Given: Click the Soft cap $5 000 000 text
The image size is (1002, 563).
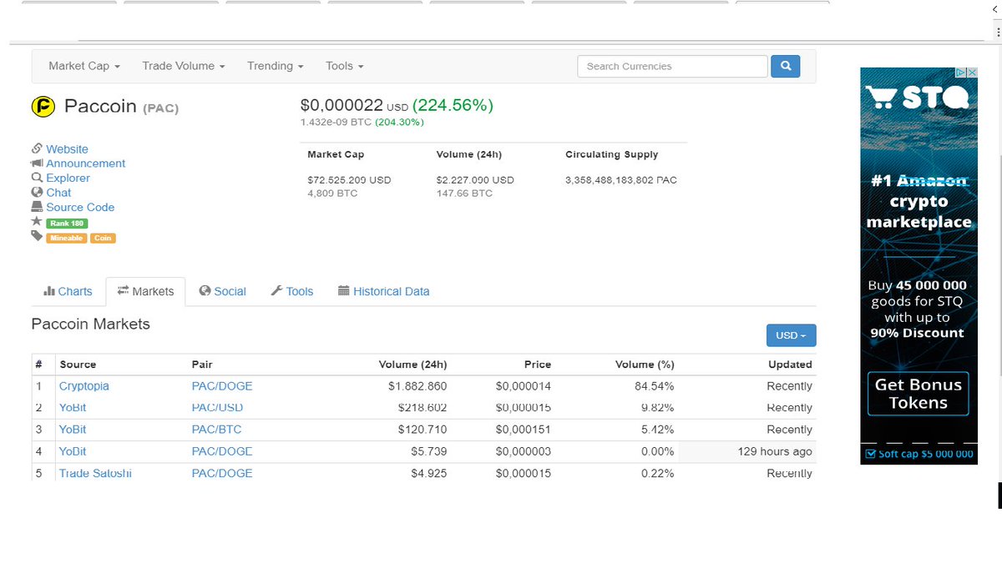Looking at the screenshot, I should pyautogui.click(x=925, y=454).
